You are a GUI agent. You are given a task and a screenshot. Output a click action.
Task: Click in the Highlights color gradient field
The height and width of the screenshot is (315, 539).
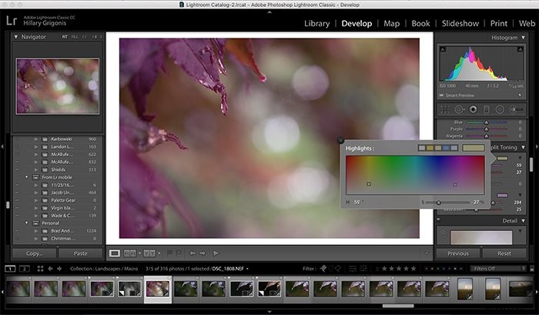click(415, 175)
